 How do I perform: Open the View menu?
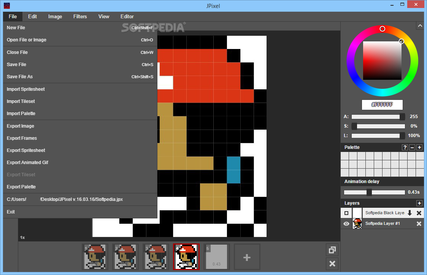pos(104,17)
